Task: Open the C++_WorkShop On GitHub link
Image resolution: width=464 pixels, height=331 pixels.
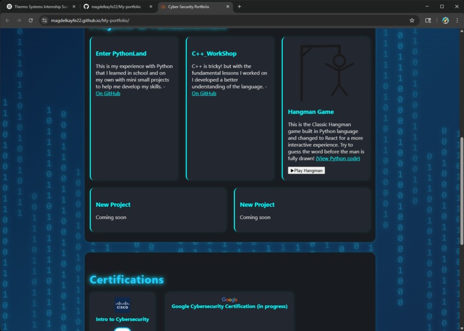Action: tap(204, 94)
